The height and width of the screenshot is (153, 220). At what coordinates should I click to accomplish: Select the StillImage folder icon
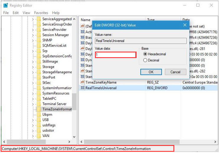pyautogui.click(x=39, y=61)
